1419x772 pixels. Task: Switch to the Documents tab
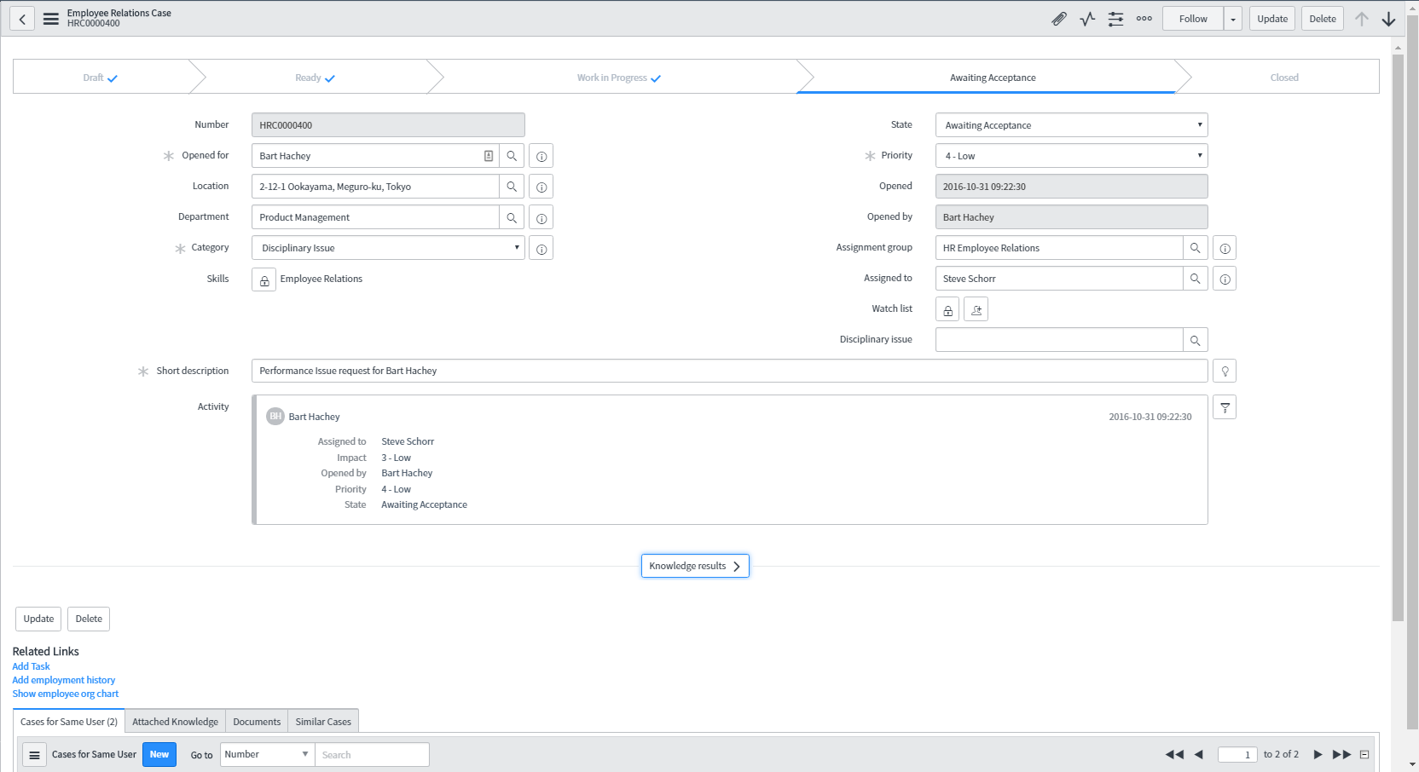click(257, 722)
